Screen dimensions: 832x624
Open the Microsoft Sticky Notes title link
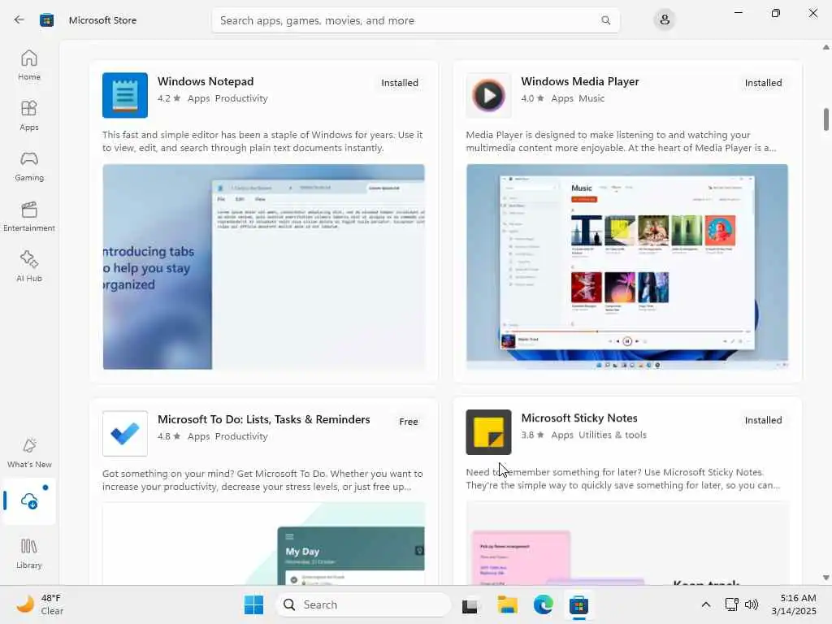click(578, 418)
